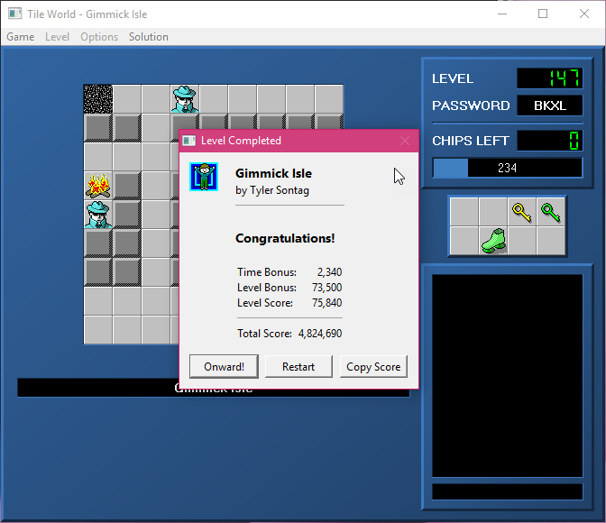Viewport: 606px width, 523px height.
Task: Close the Level Completed dialog
Action: (x=405, y=141)
